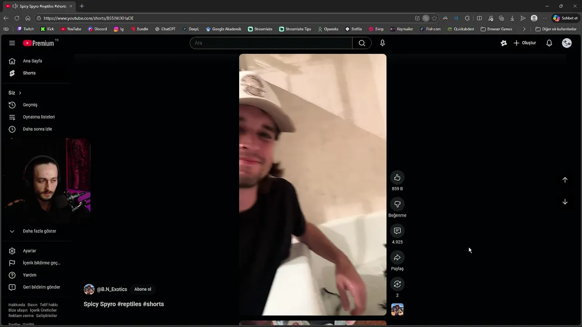Screen dimensions: 582x327
Task: Open the Pixlr.com bookmark
Action: pyautogui.click(x=430, y=29)
